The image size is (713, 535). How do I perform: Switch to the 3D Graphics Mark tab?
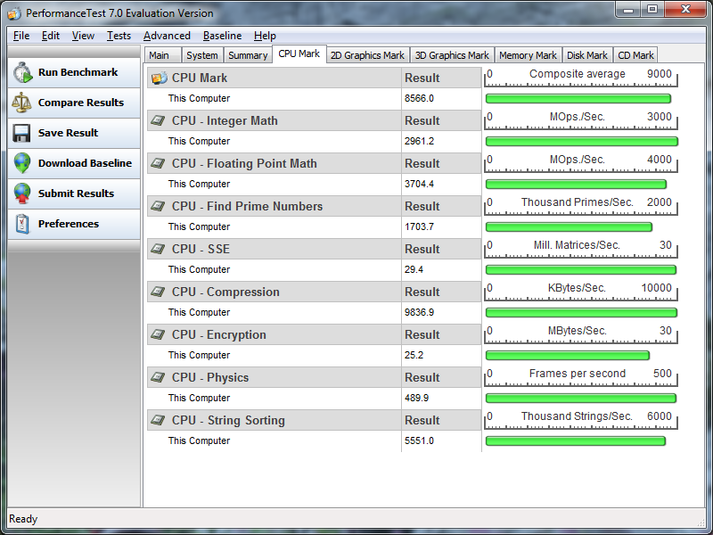tap(452, 55)
